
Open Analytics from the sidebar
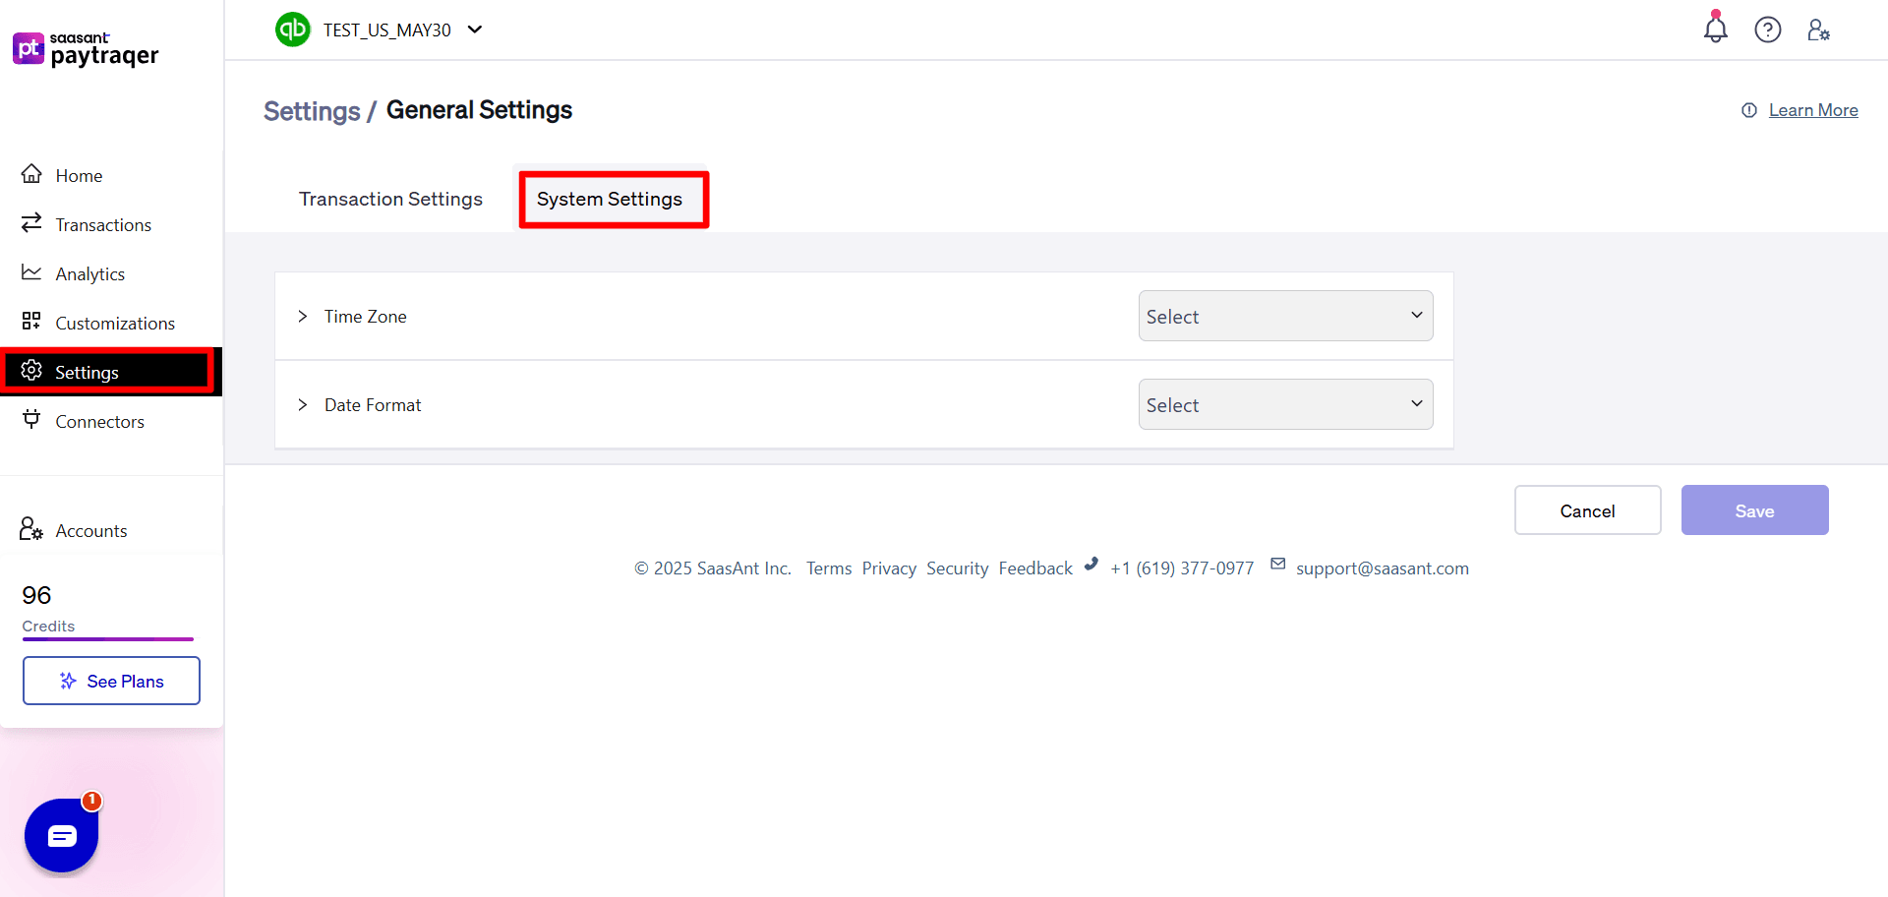pyautogui.click(x=90, y=273)
